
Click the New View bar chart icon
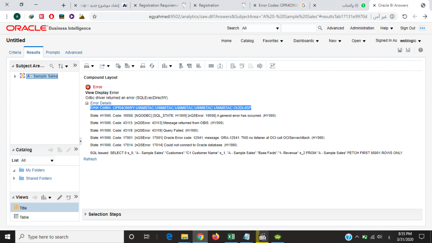(165, 66)
